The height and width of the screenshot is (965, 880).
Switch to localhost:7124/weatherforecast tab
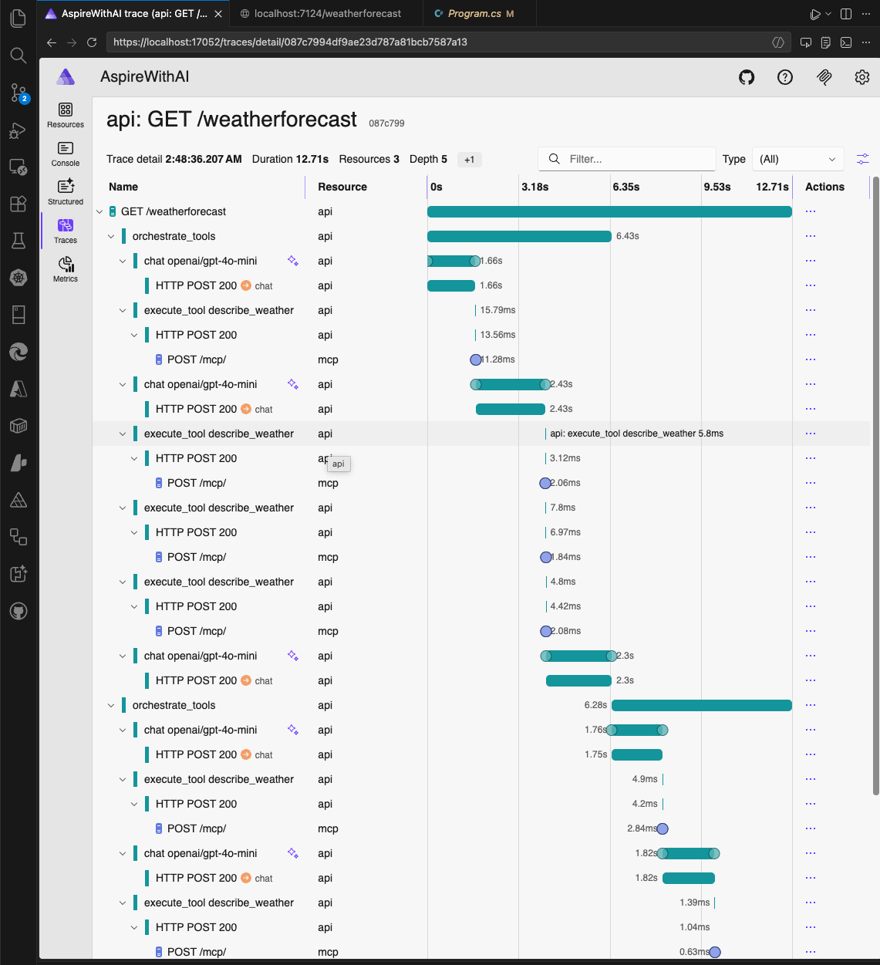pos(327,14)
